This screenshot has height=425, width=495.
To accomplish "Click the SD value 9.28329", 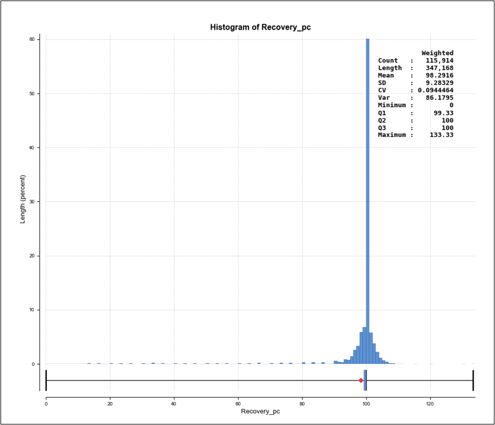I will [x=439, y=83].
